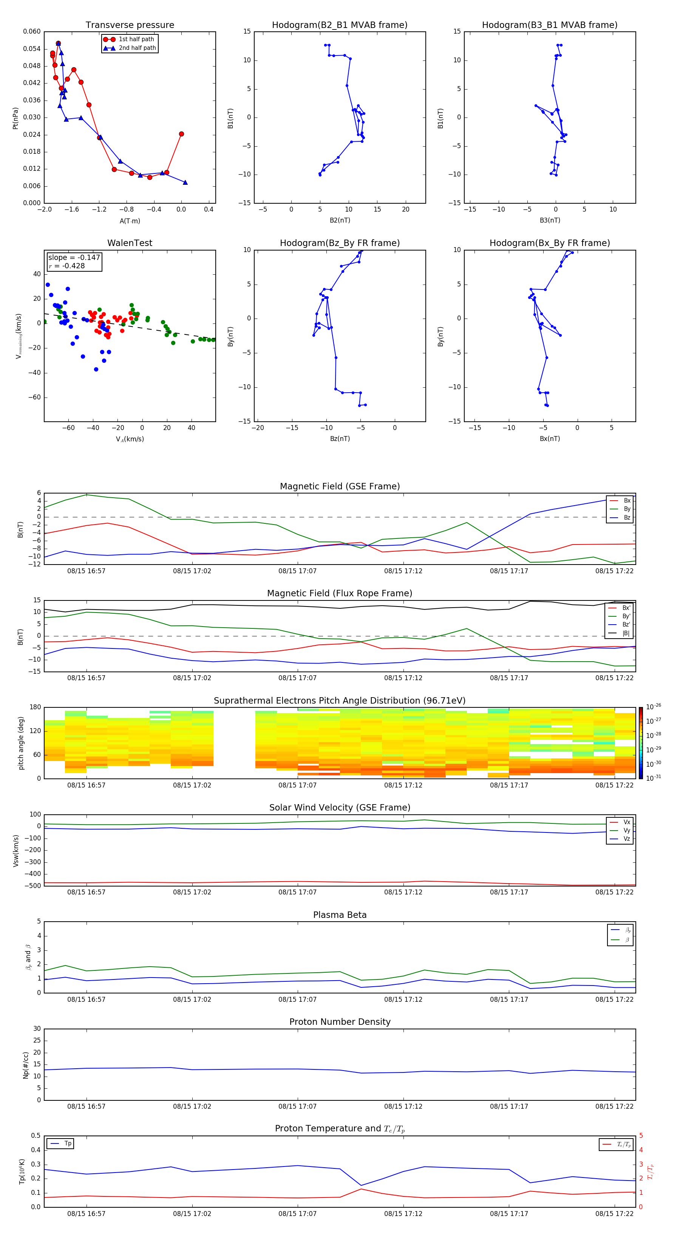Click the 'Vz' legend entry in velocity panel

click(x=620, y=839)
